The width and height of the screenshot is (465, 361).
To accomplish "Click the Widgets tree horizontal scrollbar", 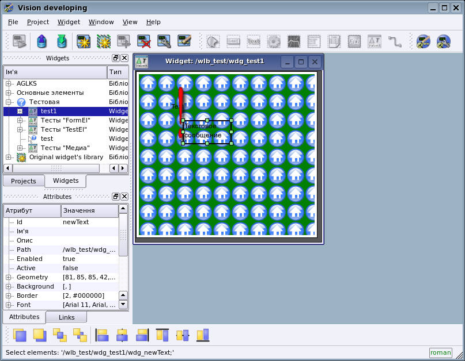I will [56, 168].
